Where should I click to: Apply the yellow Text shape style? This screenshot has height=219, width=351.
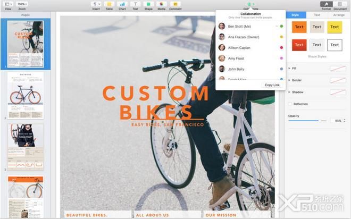point(335,27)
